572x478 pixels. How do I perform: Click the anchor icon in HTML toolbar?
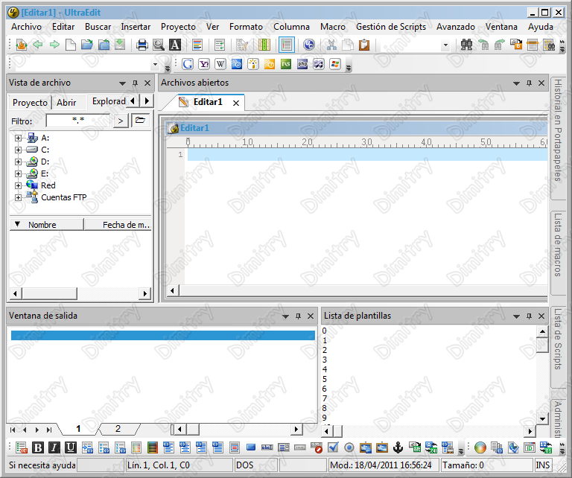coord(398,447)
